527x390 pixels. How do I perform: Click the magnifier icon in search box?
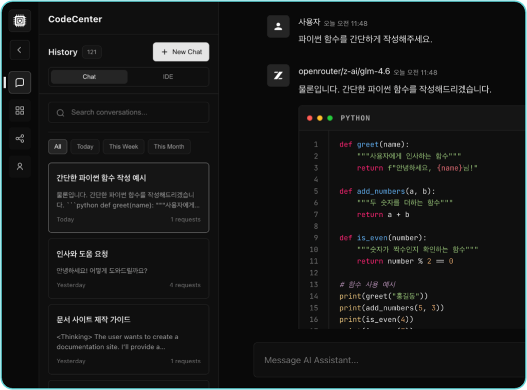click(61, 113)
